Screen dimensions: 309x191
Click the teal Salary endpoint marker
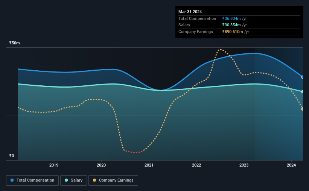pos(303,92)
